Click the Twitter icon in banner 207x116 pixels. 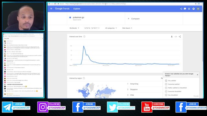[x=112, y=107]
